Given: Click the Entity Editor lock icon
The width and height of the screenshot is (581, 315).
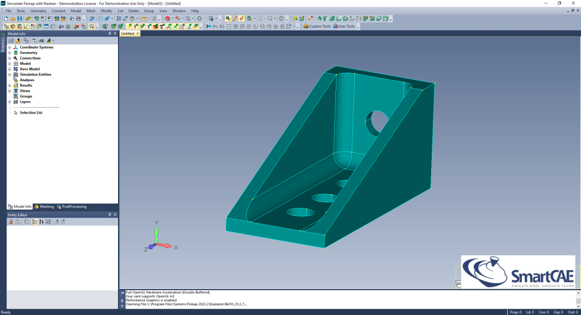Looking at the screenshot, I should click(11, 221).
